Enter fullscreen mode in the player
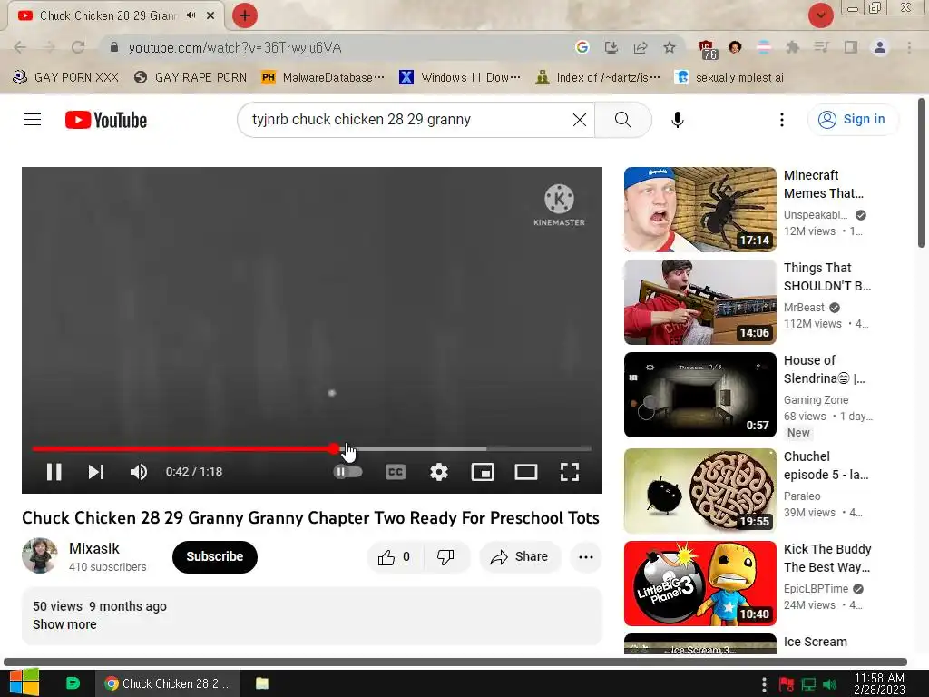929x697 pixels. click(570, 472)
